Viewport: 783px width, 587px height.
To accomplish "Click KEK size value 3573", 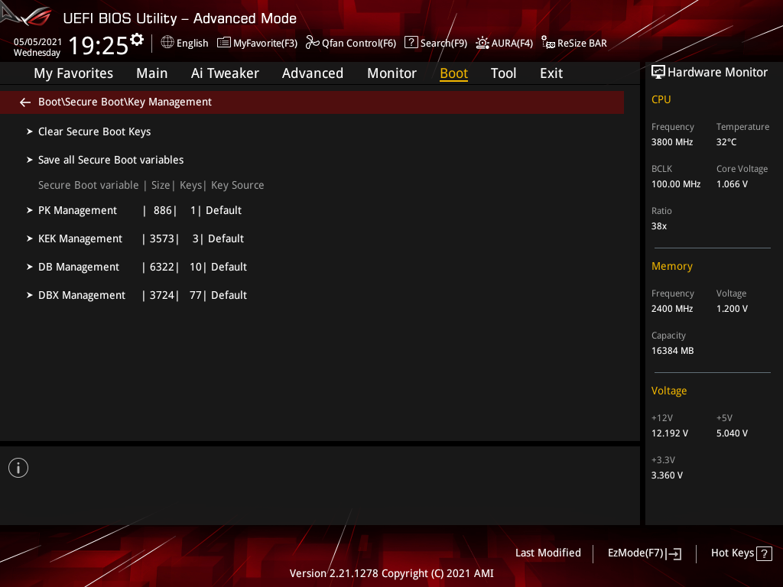I will point(162,239).
